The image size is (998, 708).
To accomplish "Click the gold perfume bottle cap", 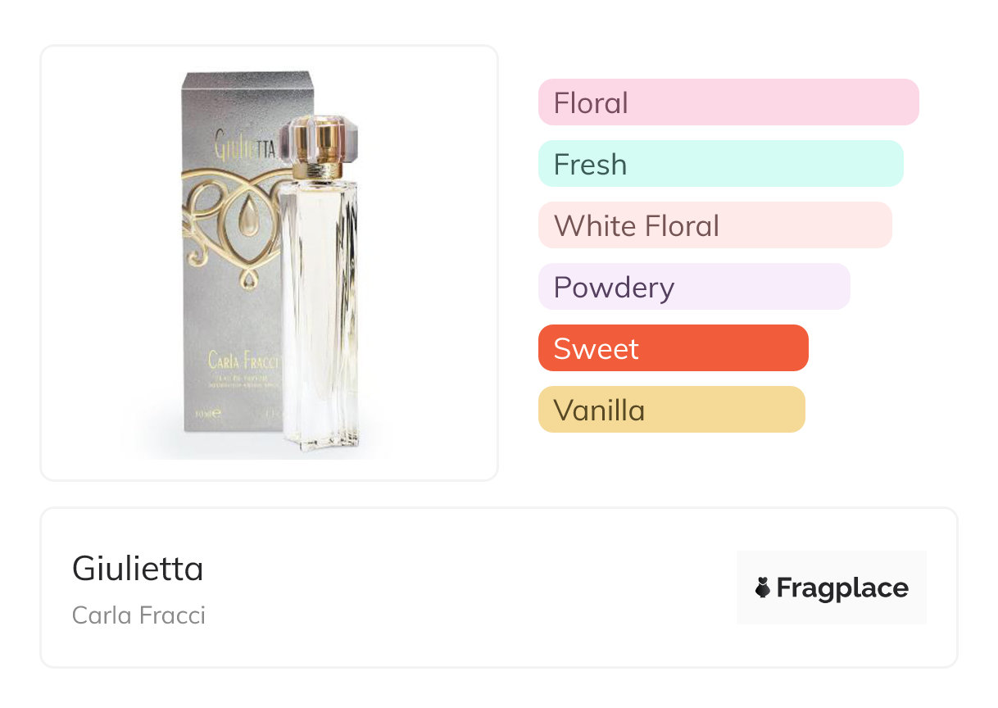I will pyautogui.click(x=316, y=143).
